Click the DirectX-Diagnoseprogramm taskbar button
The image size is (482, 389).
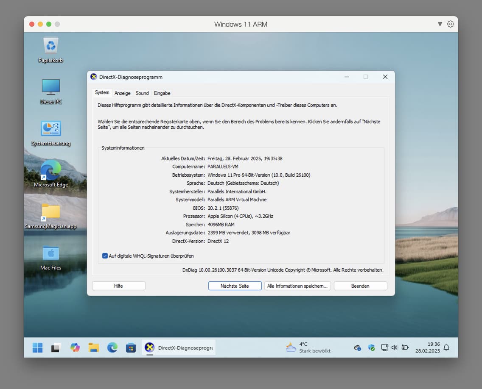click(x=179, y=347)
